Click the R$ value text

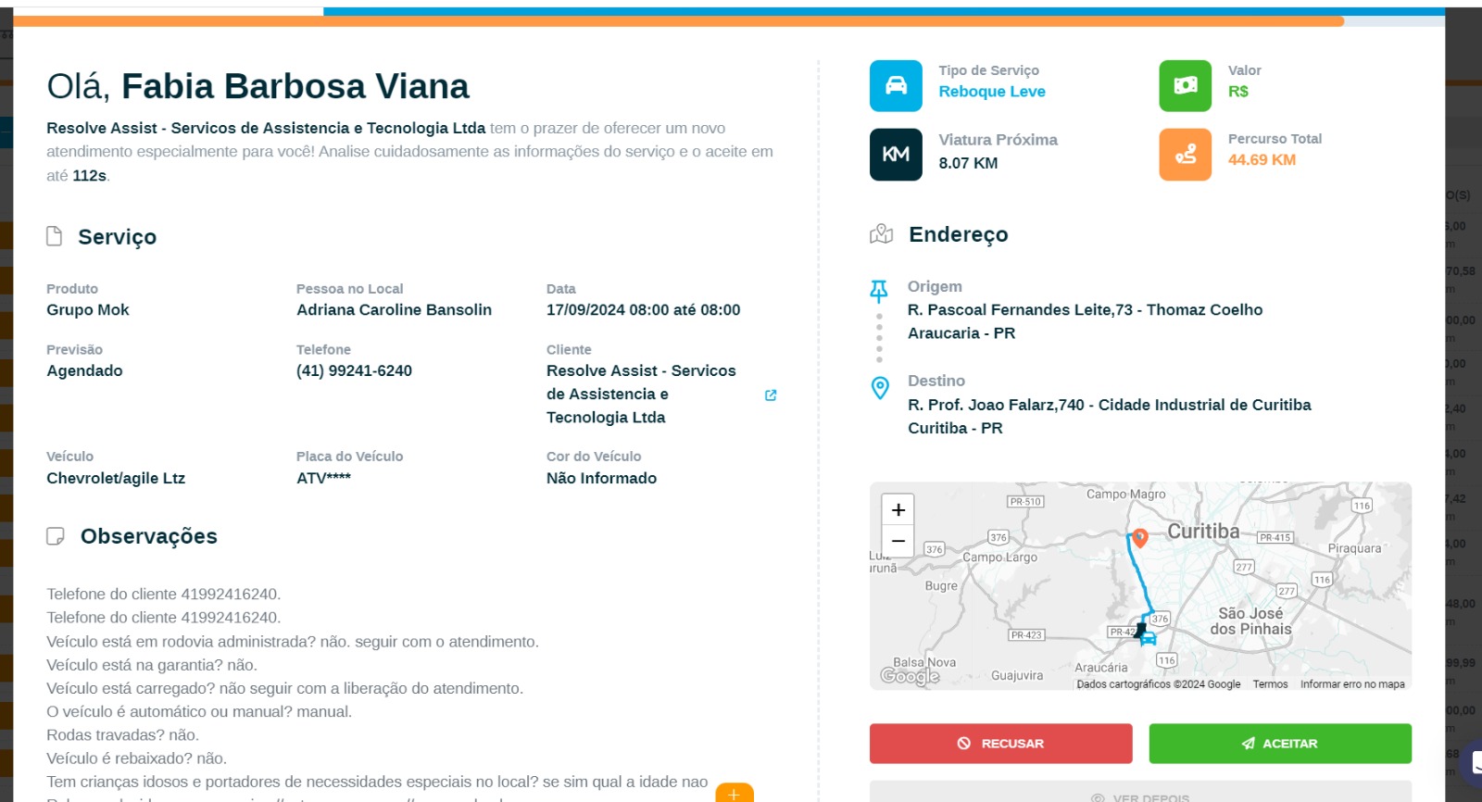[1238, 92]
